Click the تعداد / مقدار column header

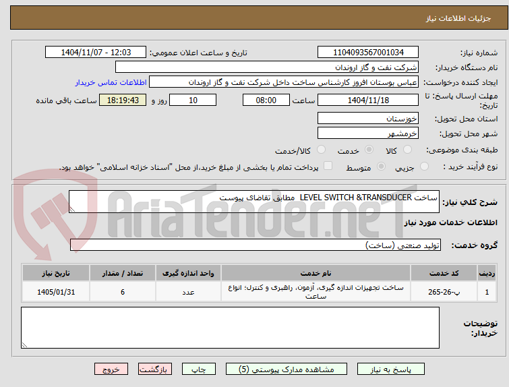(123, 273)
